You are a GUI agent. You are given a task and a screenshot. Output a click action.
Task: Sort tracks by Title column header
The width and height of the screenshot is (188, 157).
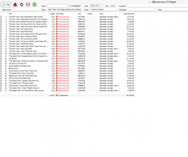coord(10,14)
